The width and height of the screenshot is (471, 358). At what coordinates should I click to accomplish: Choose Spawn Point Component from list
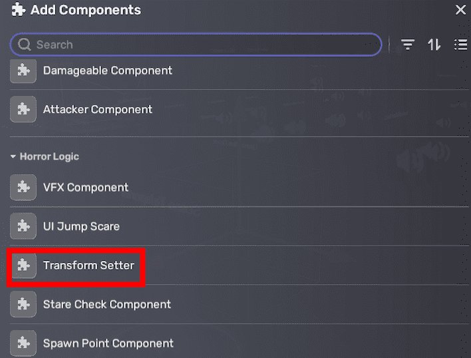(108, 343)
